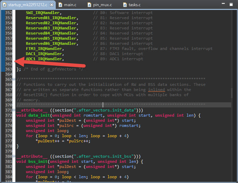The image size is (238, 183).
Task: Click the bss_init function name
Action: pyautogui.click(x=39, y=161)
